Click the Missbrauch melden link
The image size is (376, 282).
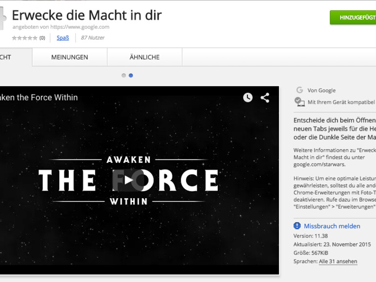(332, 226)
